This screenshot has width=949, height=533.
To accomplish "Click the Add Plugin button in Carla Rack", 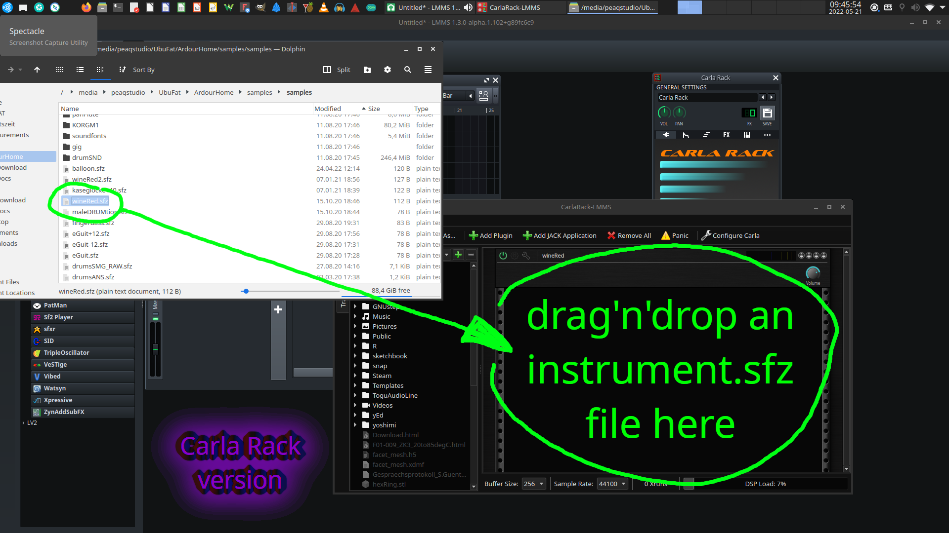I will point(491,235).
